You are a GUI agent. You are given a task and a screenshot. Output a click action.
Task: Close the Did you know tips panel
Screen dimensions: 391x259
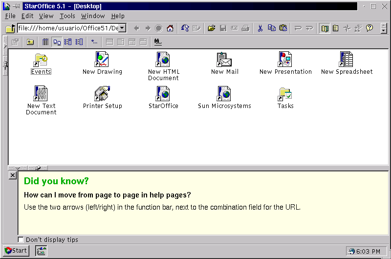tap(13, 175)
